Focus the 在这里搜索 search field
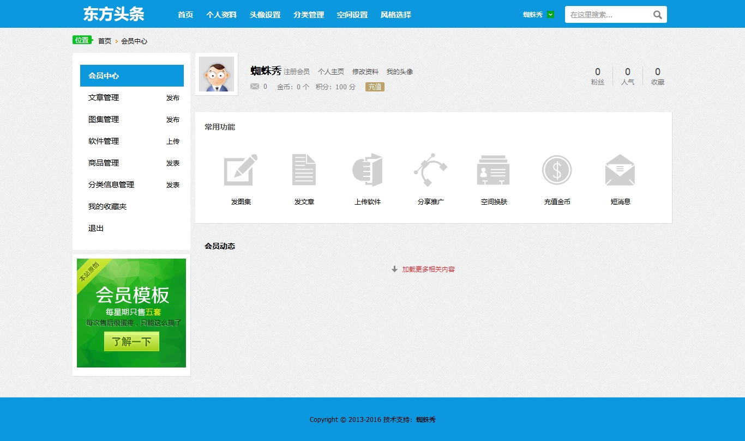 coord(608,15)
